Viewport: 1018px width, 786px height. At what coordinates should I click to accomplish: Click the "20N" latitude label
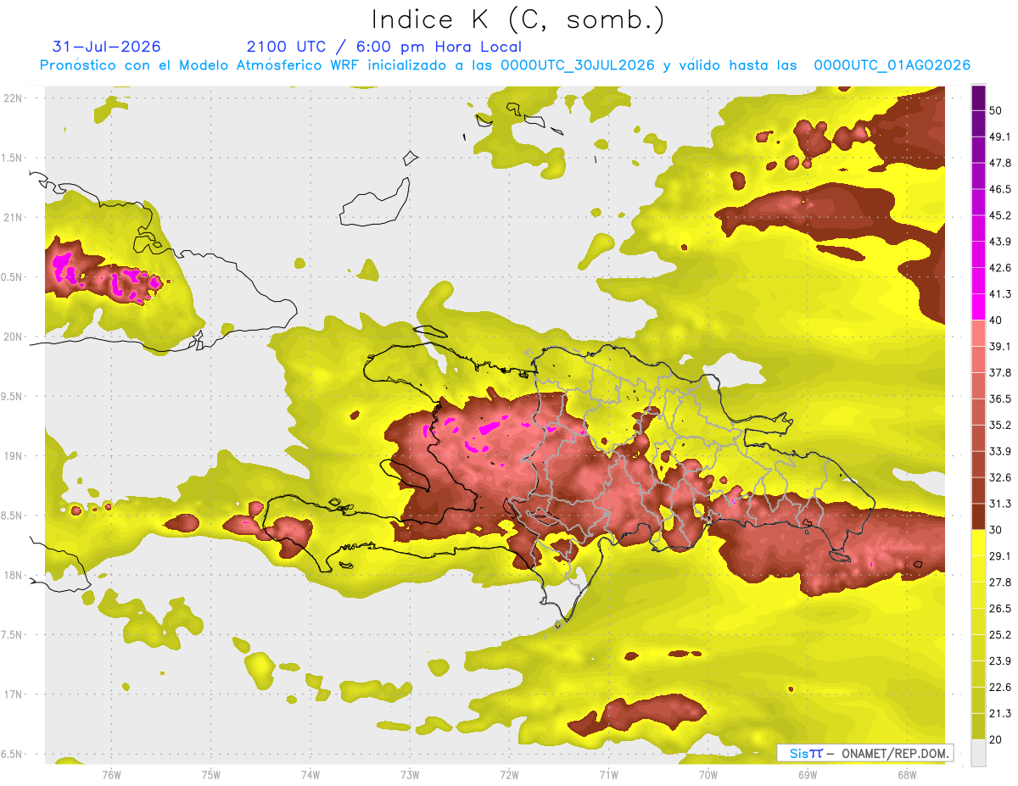pyautogui.click(x=13, y=337)
